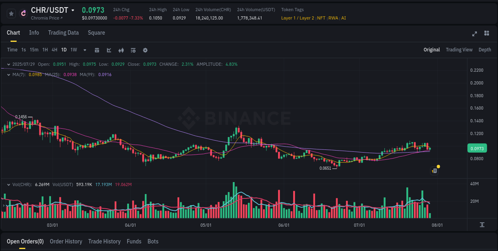498x251 pixels.
Task: Open the layout grid icon near Trading View
Action: click(x=486, y=34)
